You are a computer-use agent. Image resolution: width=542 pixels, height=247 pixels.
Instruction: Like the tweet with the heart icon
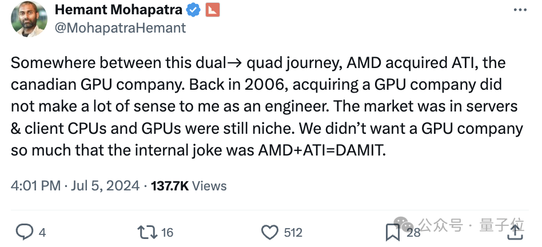click(x=269, y=232)
